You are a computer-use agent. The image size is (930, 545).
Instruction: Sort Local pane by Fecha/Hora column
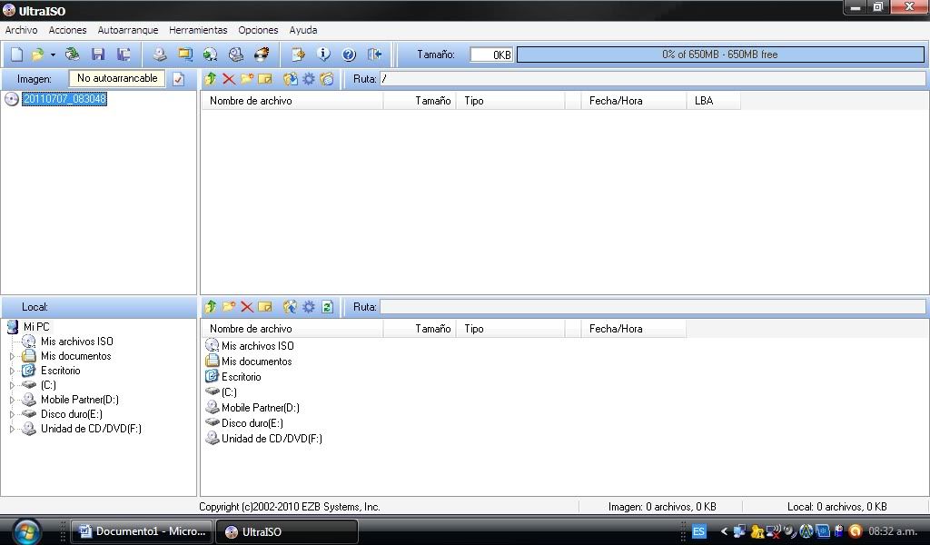(633, 329)
